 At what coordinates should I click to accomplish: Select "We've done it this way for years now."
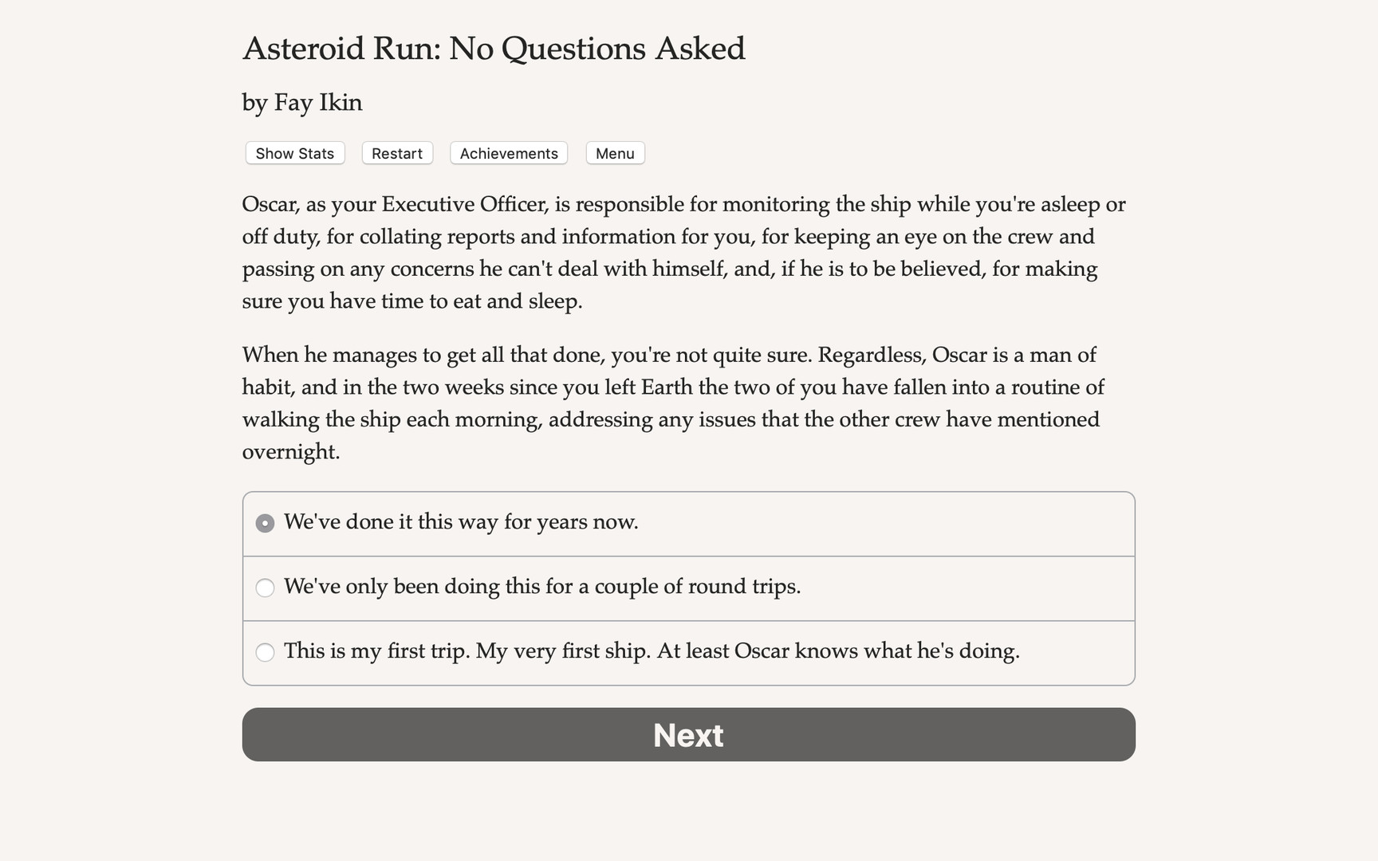tap(462, 522)
